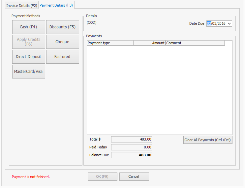This screenshot has height=188, width=245.
Task: Click the Amount column header
Action: (149, 43)
